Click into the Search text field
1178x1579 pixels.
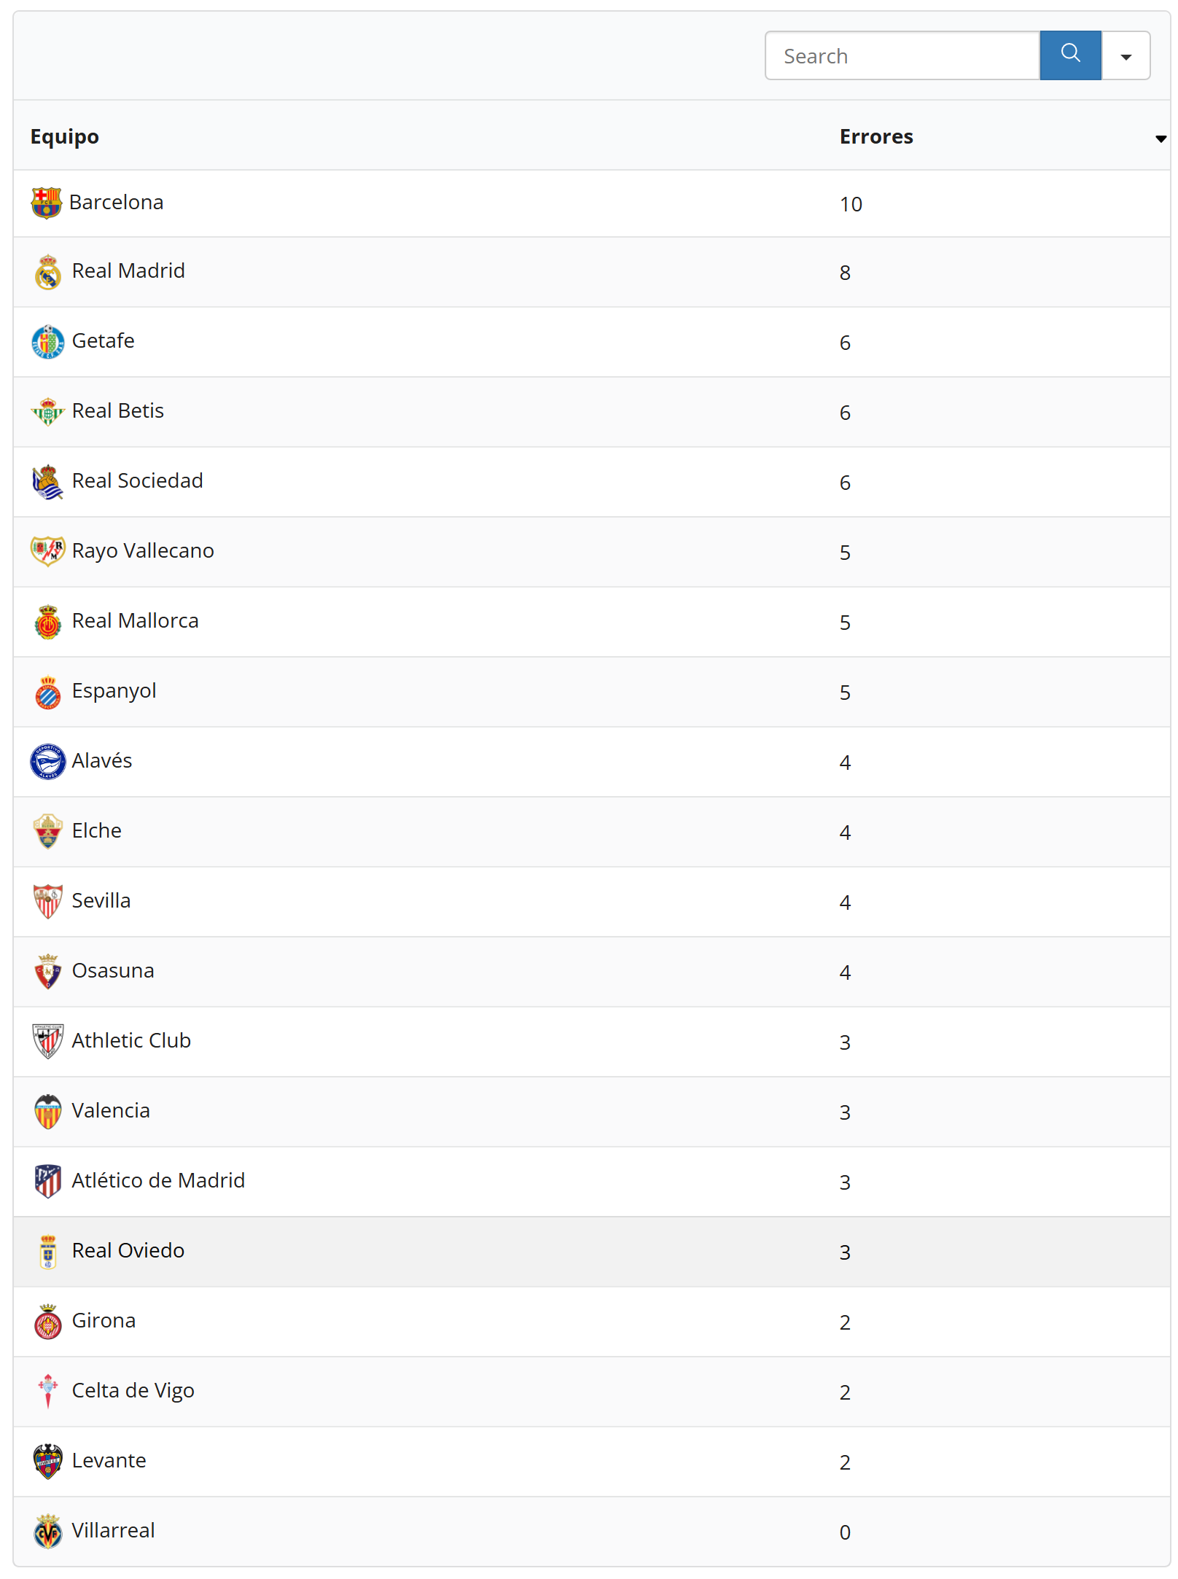click(x=902, y=56)
